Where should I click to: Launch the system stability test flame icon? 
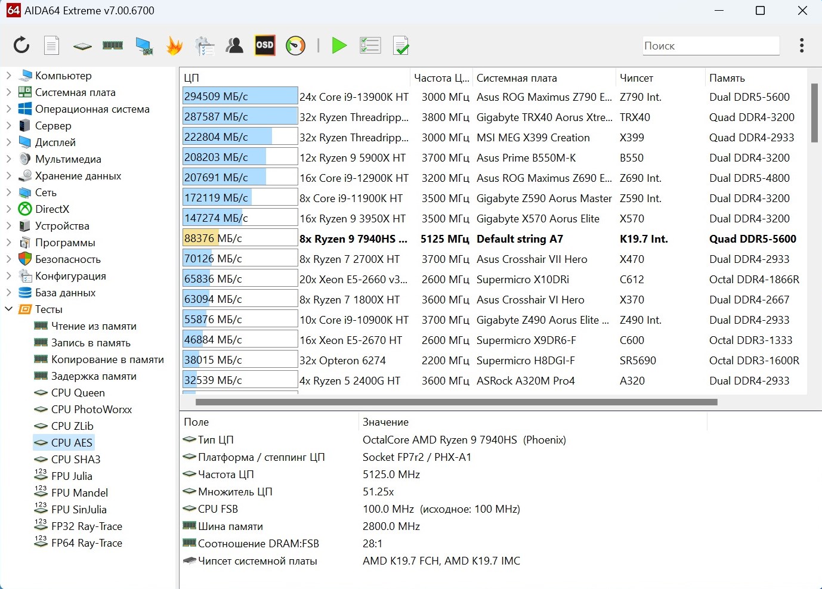pos(174,45)
